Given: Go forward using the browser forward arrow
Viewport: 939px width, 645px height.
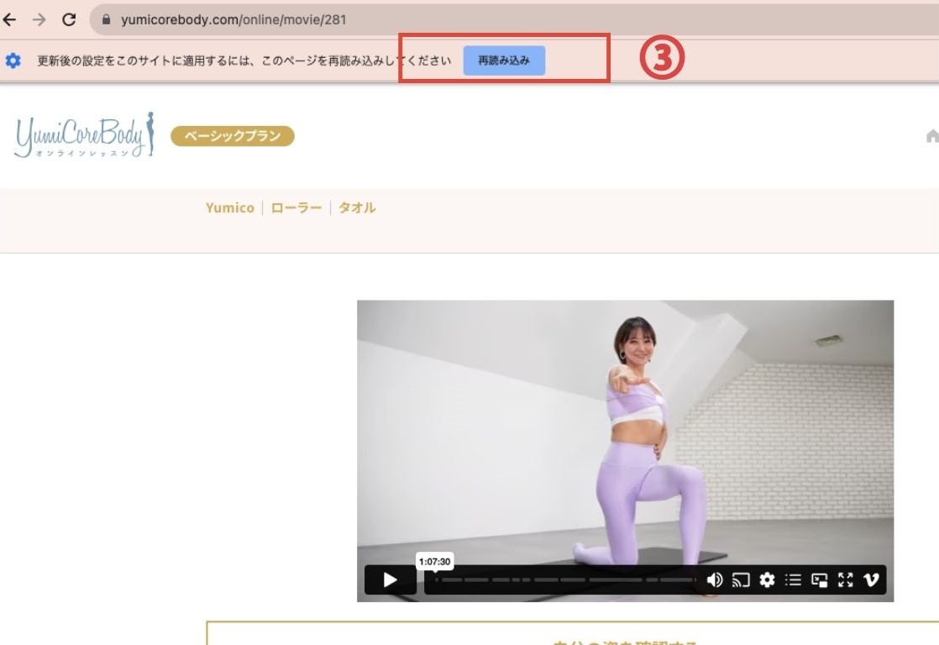Looking at the screenshot, I should (40, 18).
